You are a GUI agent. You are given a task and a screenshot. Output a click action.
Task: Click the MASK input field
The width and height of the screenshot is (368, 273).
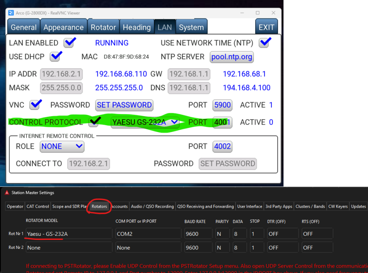(x=61, y=88)
